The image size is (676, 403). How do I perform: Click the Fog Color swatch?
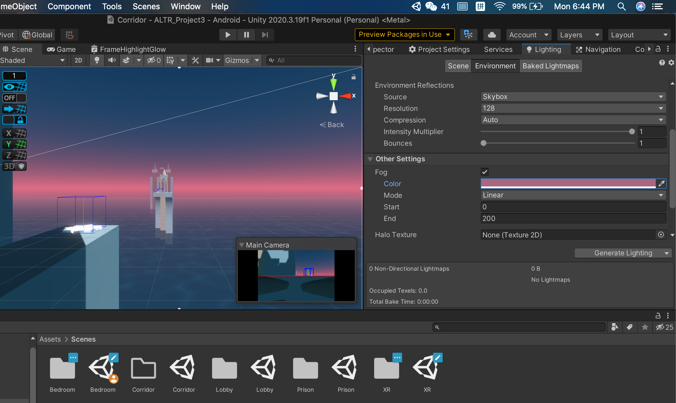(568, 184)
